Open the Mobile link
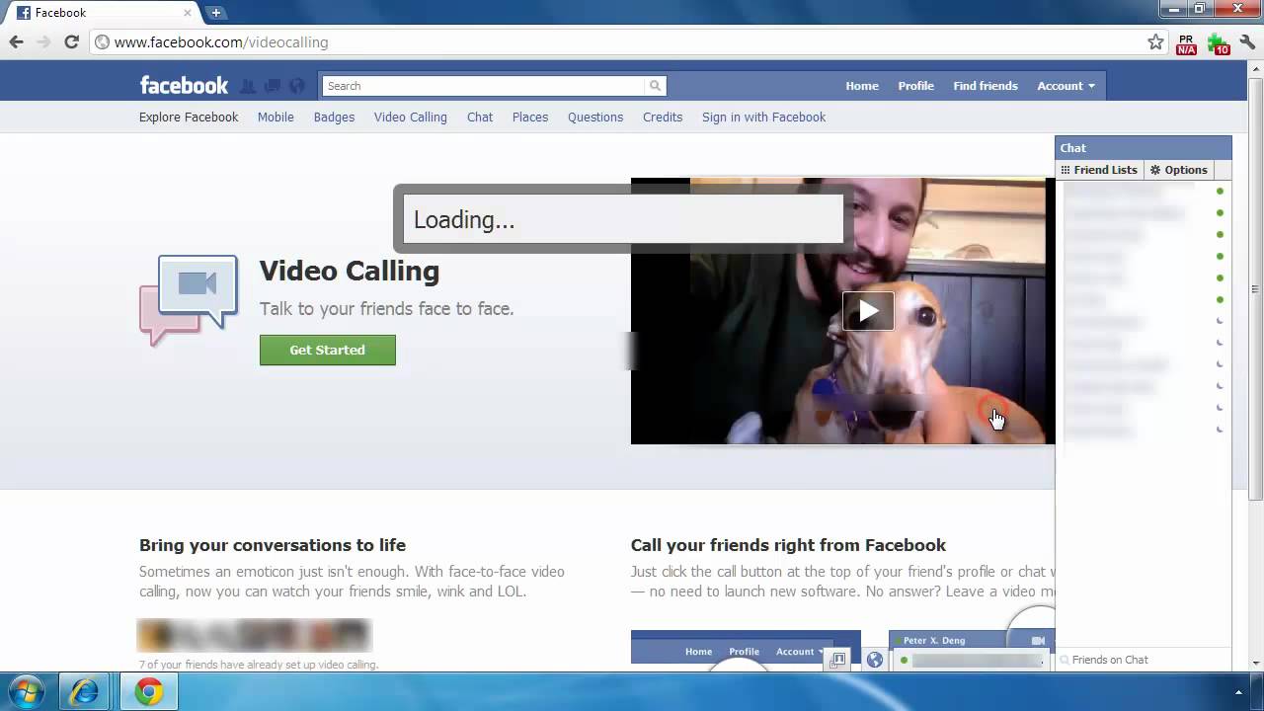The width and height of the screenshot is (1264, 711). pos(276,117)
